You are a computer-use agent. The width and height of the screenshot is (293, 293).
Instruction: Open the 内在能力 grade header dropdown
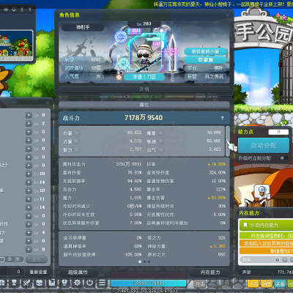(x=266, y=226)
